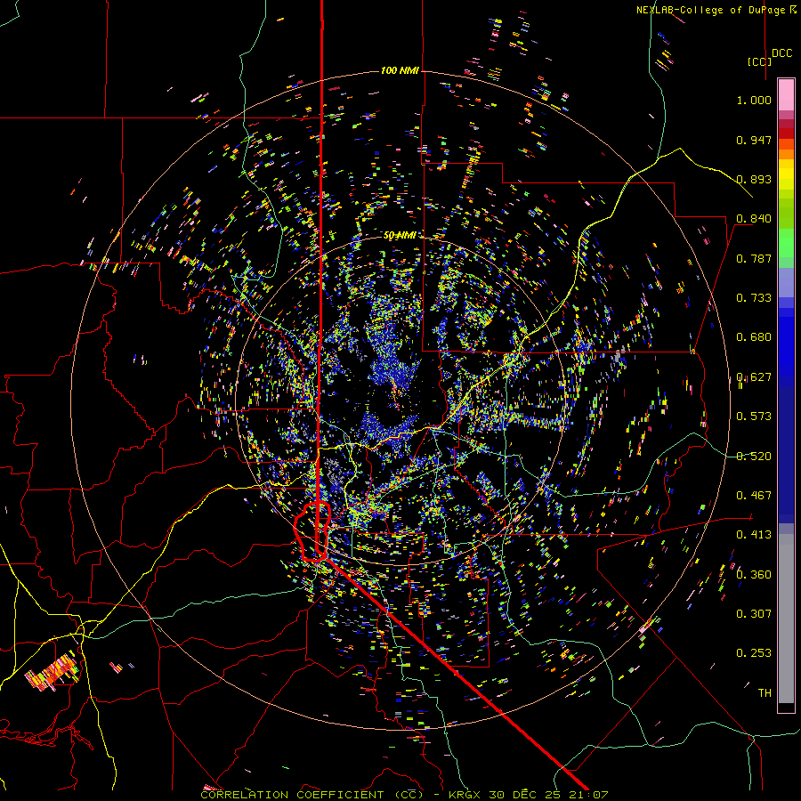The width and height of the screenshot is (801, 801).
Task: Click the CORRELATION COEFFICIENT (CC) caption text
Action: (312, 795)
